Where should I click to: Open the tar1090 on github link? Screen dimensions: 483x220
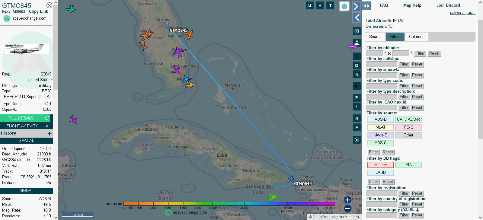pos(462,13)
